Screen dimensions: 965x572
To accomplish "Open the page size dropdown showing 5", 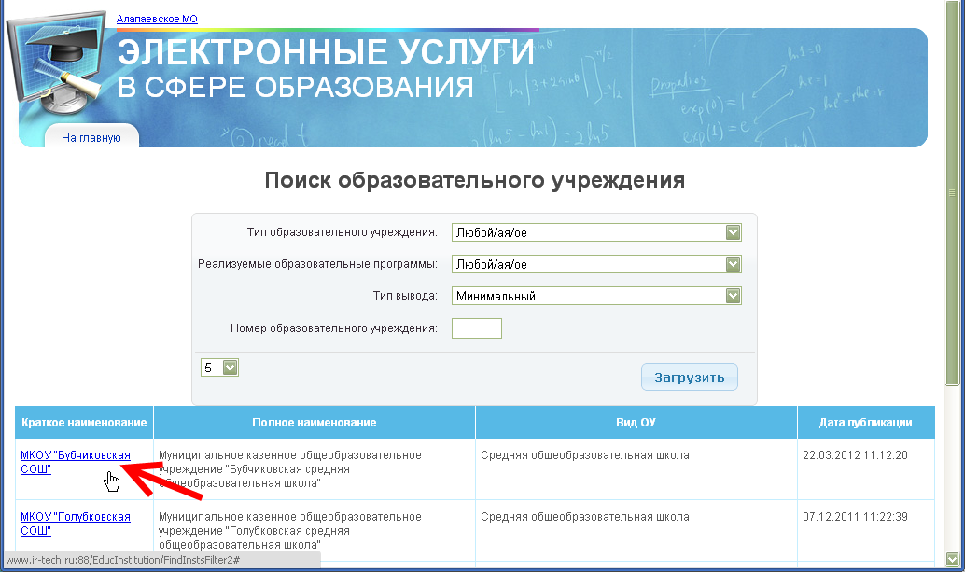I will tap(219, 368).
